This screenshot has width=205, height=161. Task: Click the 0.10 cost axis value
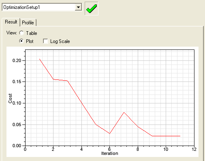click(17, 103)
